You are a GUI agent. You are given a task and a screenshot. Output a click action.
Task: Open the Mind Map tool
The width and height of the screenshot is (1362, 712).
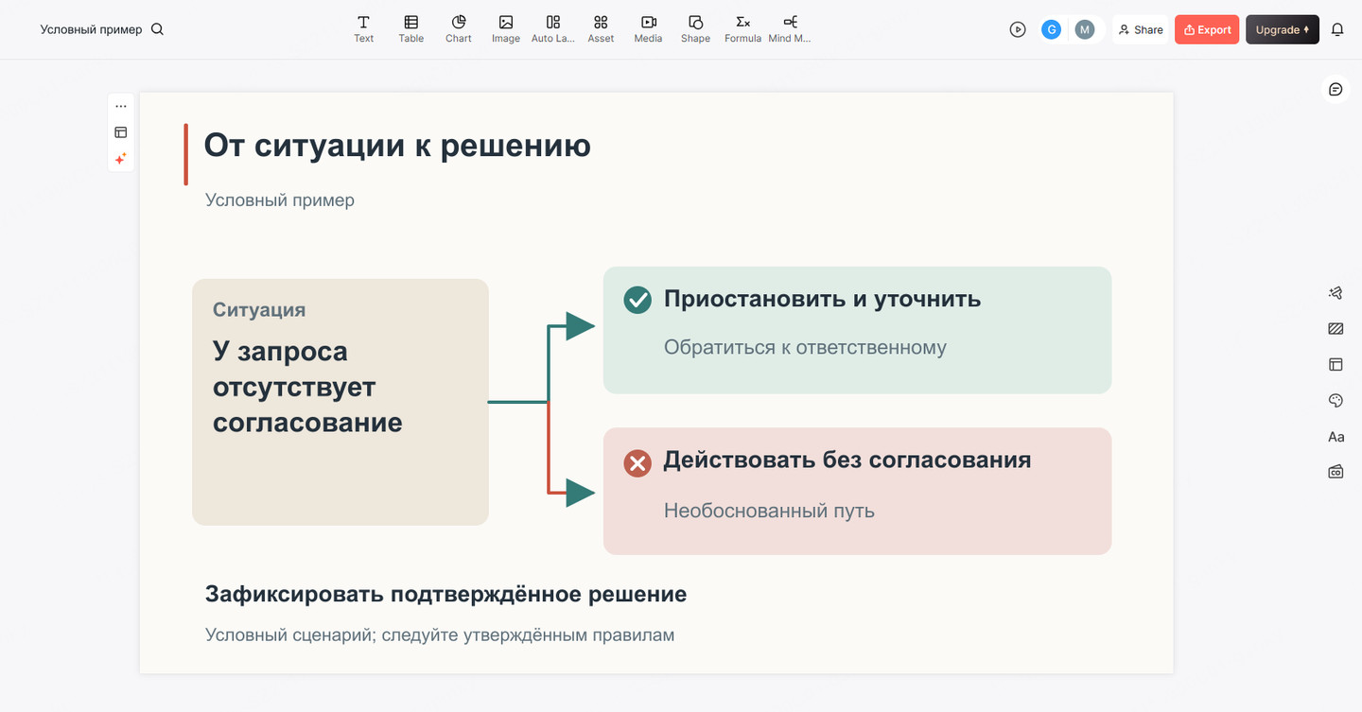pyautogui.click(x=790, y=28)
